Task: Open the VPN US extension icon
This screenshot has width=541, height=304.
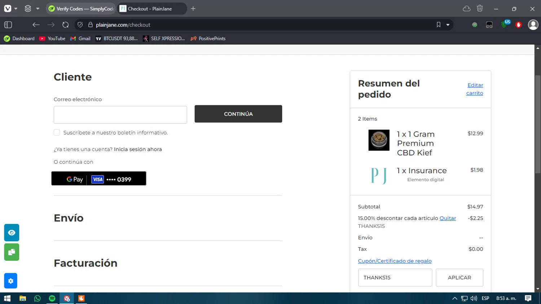Action: point(506,24)
